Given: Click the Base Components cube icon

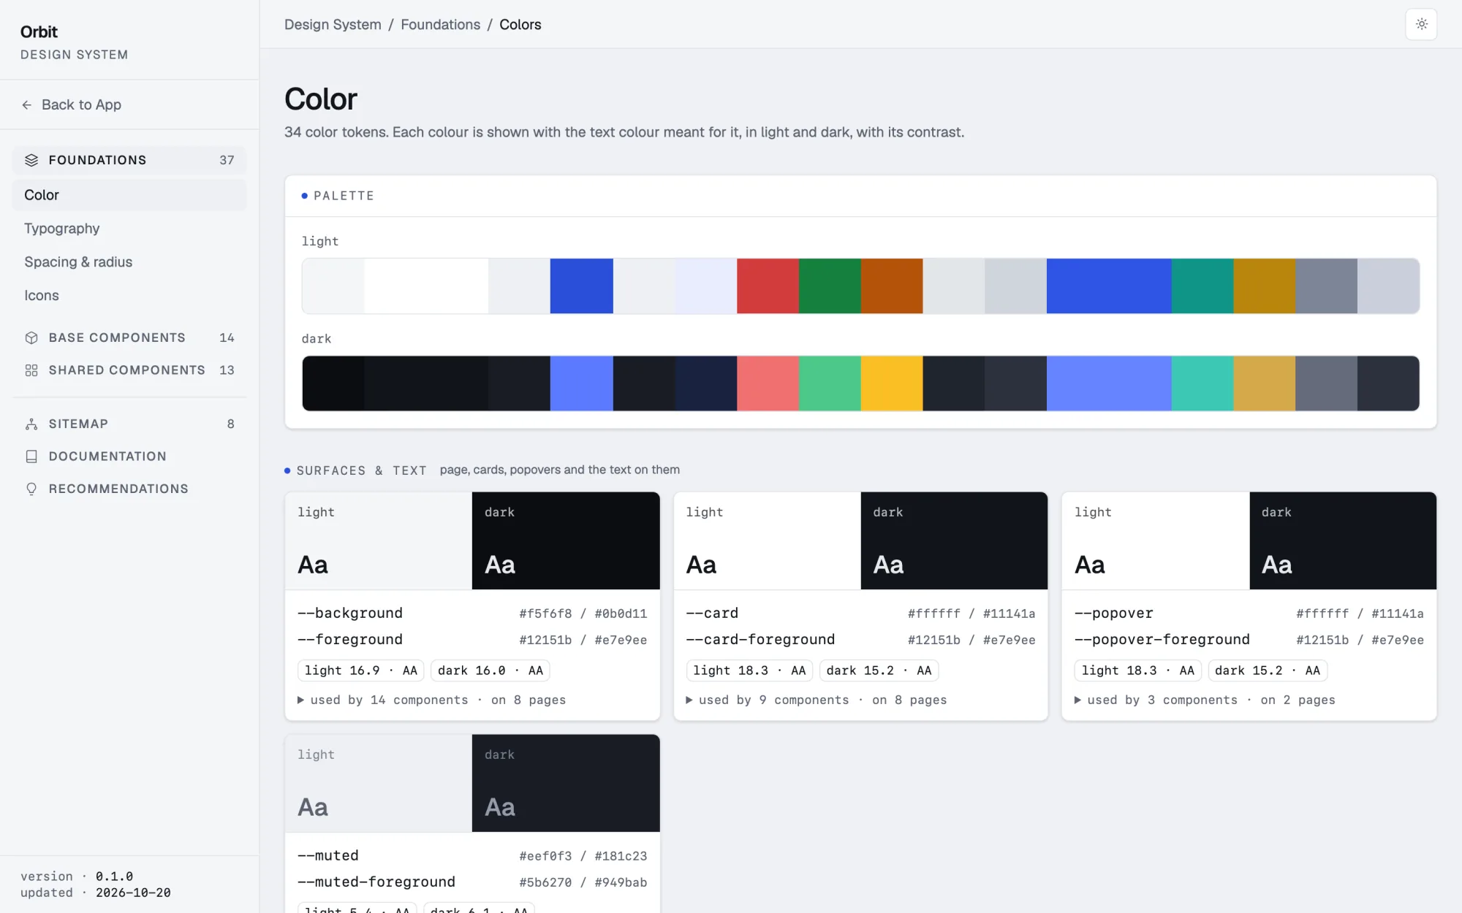Looking at the screenshot, I should click(x=31, y=337).
